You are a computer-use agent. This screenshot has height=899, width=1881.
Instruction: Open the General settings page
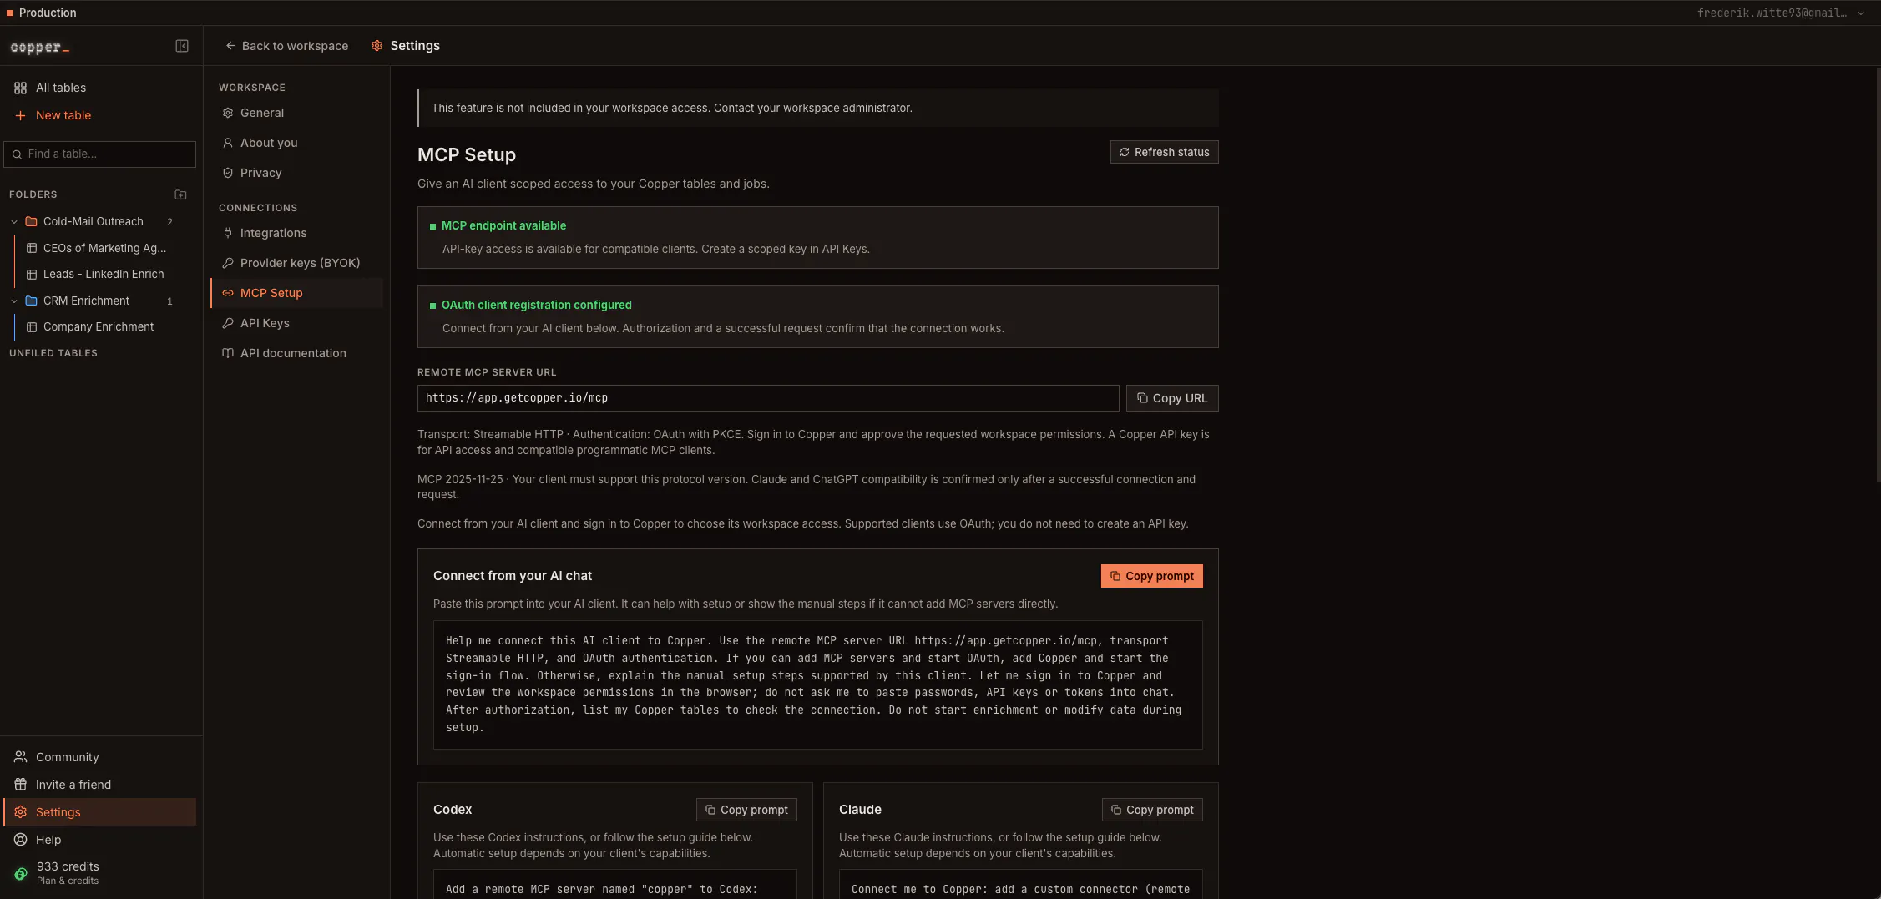[297, 113]
